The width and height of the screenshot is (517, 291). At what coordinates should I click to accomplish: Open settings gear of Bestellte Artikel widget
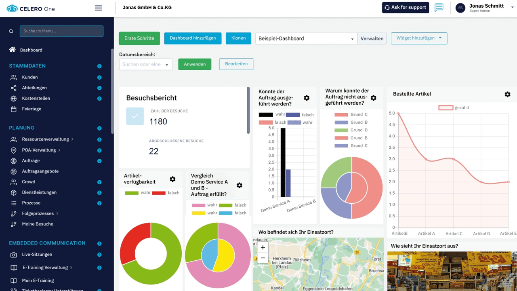tap(508, 94)
